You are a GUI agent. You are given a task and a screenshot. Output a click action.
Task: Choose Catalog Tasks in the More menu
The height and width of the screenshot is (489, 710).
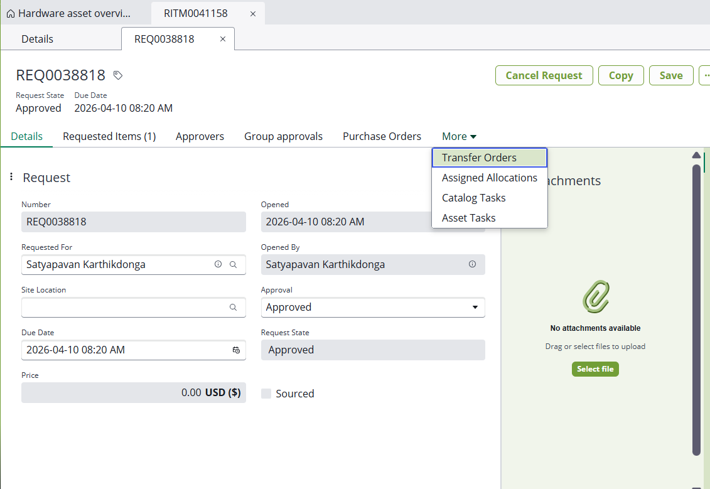473,198
